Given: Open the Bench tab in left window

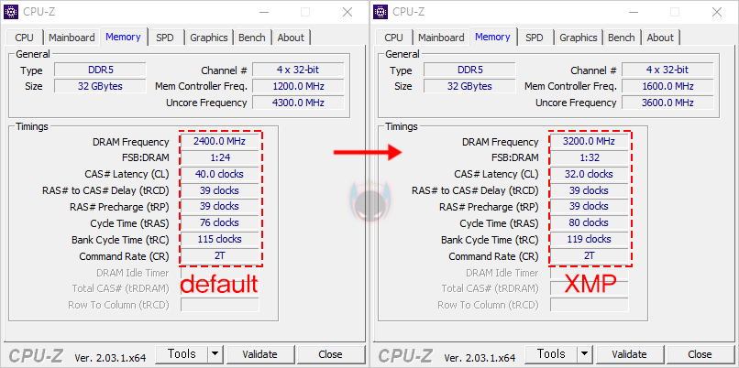Looking at the screenshot, I should (x=251, y=38).
